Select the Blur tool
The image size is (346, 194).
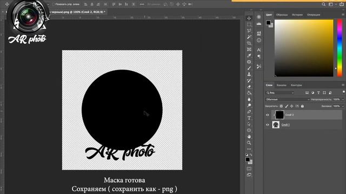click(x=249, y=99)
